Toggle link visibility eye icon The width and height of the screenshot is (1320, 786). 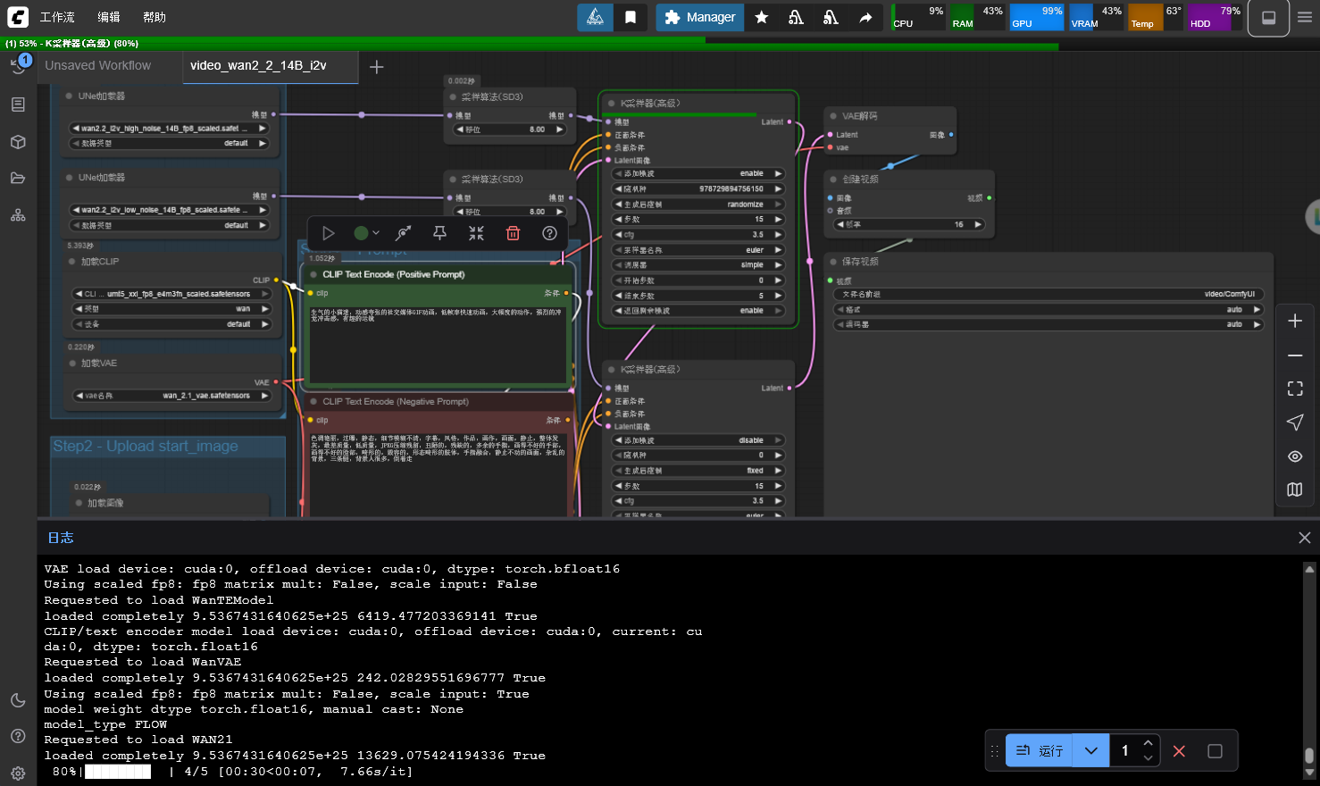point(1295,456)
